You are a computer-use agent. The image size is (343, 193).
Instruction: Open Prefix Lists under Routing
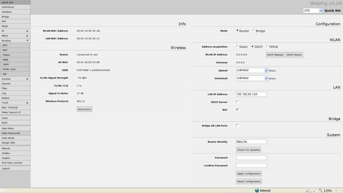(x=15, y=69)
